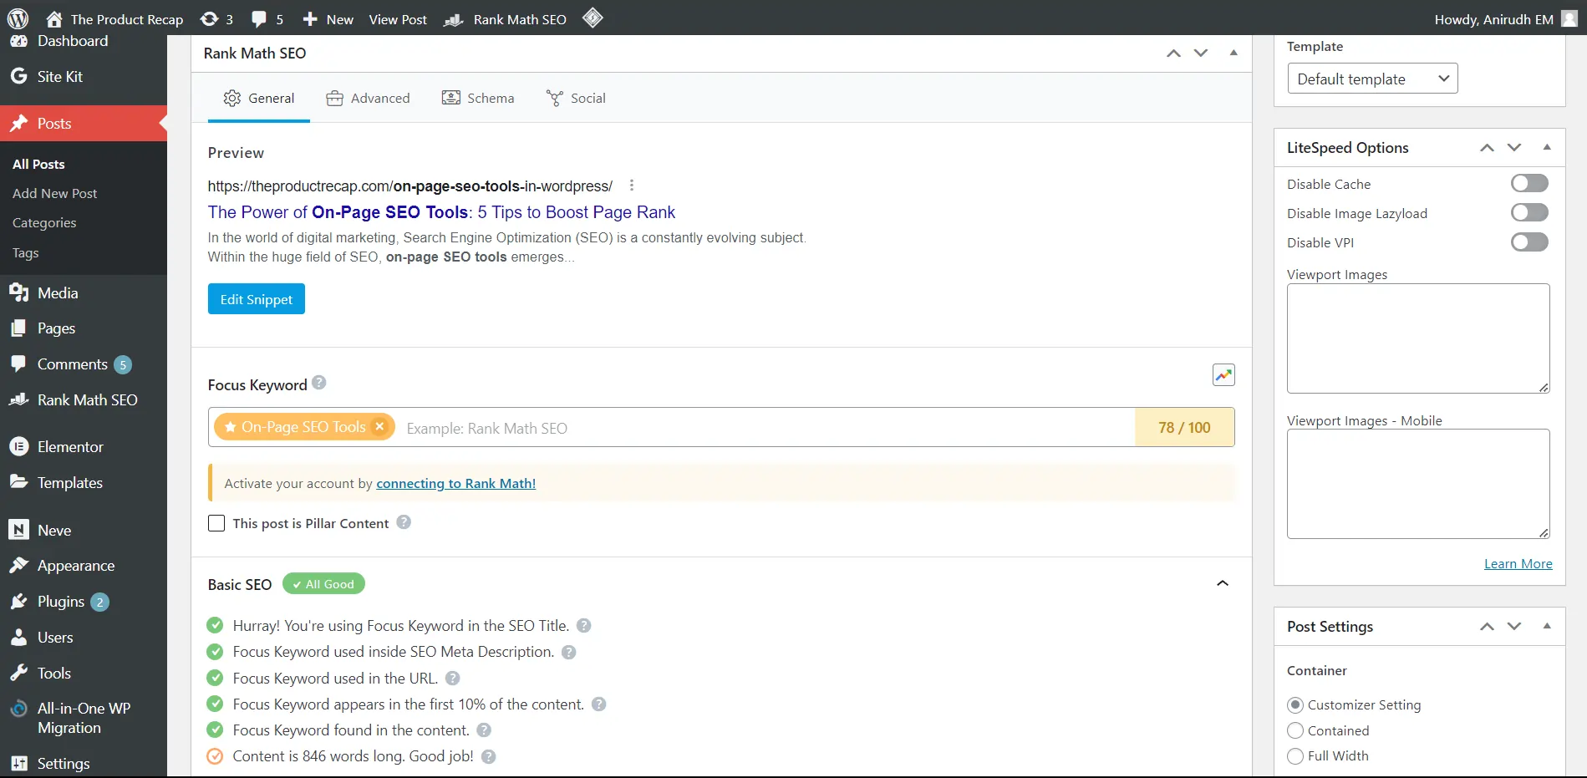This screenshot has width=1587, height=778.
Task: Open Add New Post submenu item
Action: point(55,193)
